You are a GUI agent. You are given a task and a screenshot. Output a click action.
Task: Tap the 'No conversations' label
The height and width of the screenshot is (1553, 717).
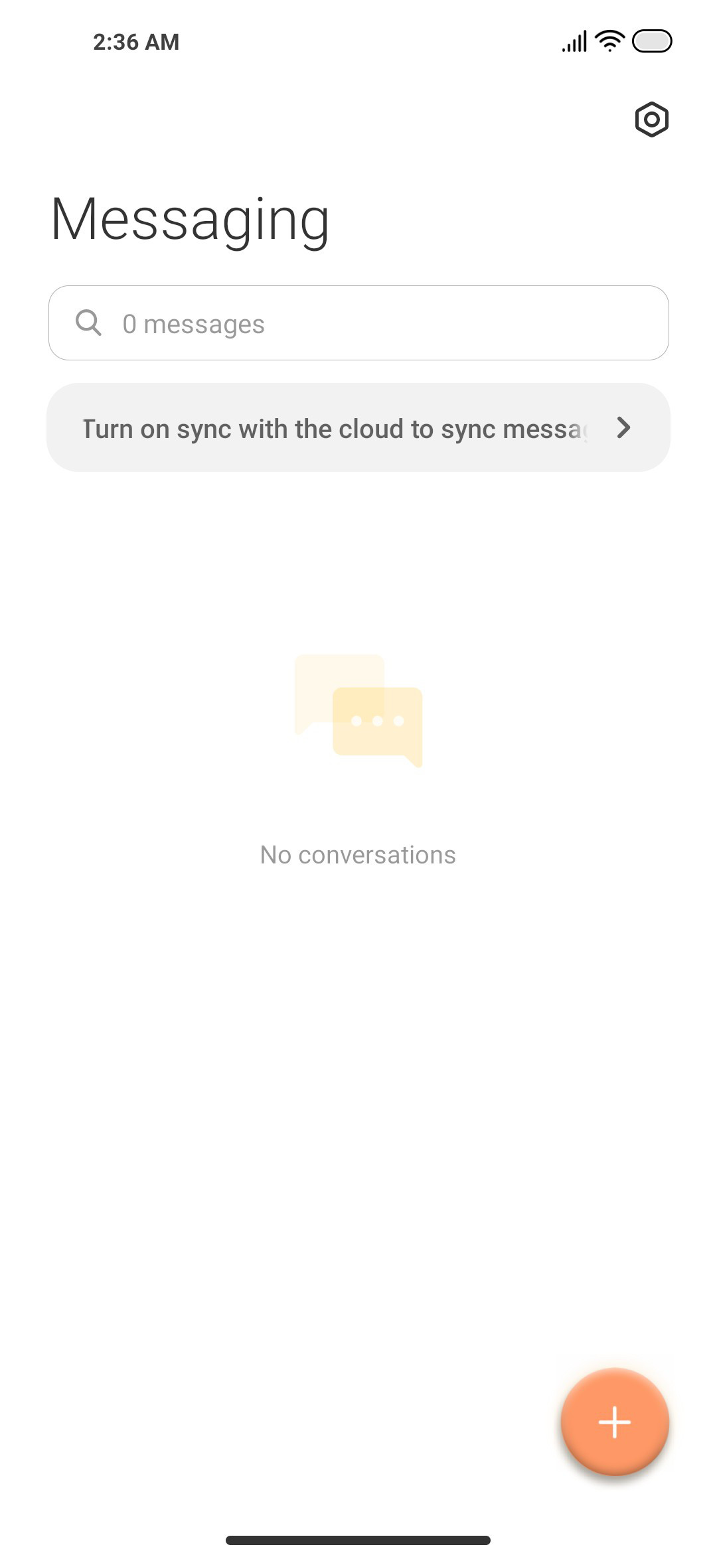point(358,855)
